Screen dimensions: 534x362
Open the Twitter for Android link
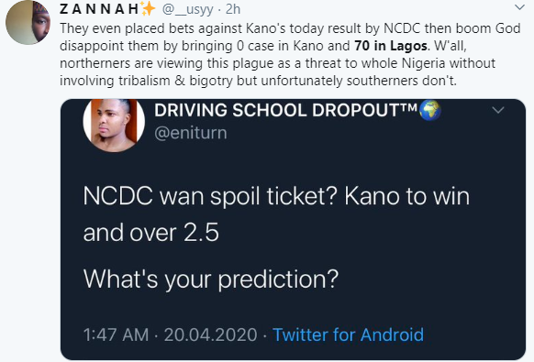click(348, 335)
